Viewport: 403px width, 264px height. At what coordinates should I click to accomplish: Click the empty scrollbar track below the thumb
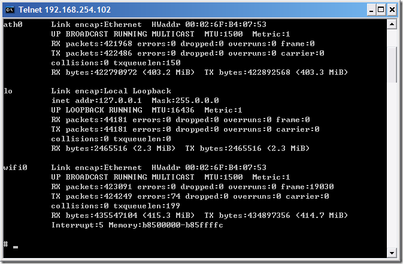click(x=392, y=165)
